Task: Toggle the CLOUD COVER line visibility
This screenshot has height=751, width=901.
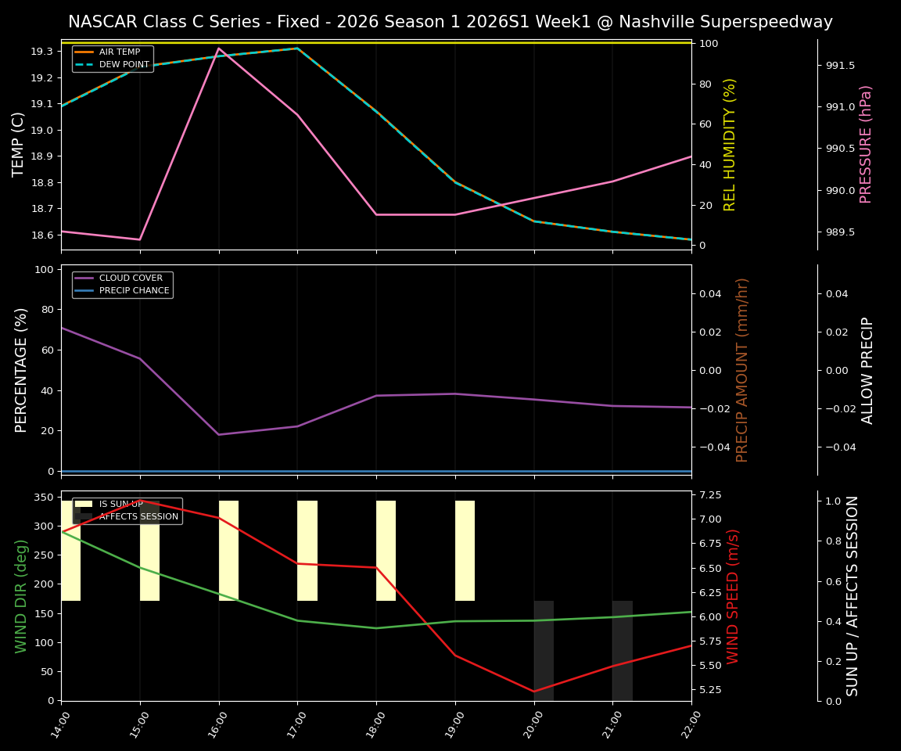Action: pyautogui.click(x=131, y=278)
